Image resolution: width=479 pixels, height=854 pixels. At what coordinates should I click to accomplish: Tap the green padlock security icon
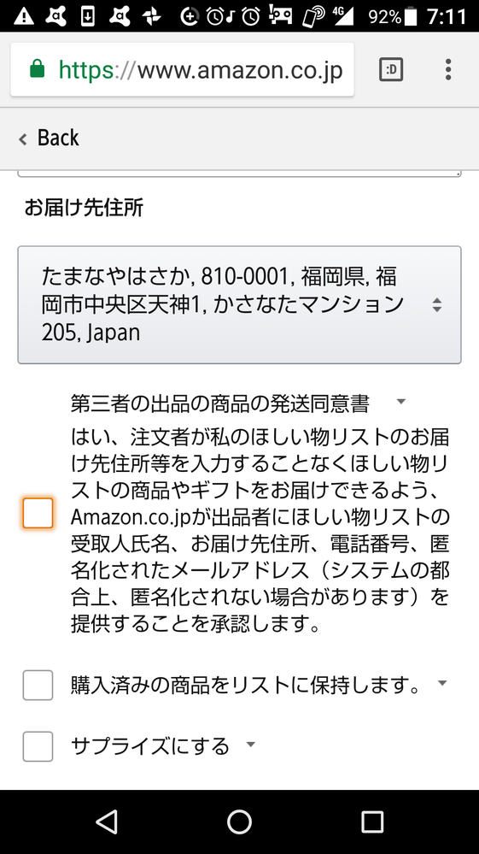coord(37,69)
